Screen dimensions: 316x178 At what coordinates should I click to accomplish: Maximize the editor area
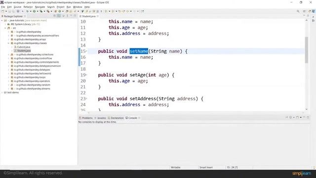click(x=308, y=16)
